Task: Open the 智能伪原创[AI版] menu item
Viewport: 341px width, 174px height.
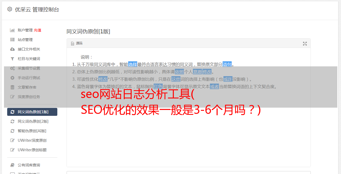Action: (32, 131)
